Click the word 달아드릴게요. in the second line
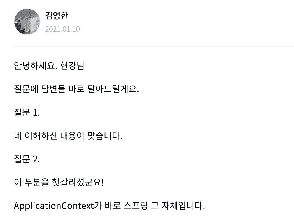Image resolution: width=294 pixels, height=221 pixels. pyautogui.click(x=113, y=89)
